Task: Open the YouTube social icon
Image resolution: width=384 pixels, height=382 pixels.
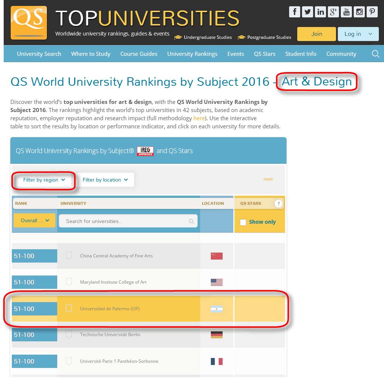Action: point(346,12)
